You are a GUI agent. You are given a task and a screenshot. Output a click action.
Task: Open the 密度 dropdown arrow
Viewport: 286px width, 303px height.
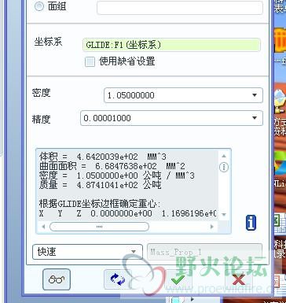click(255, 95)
